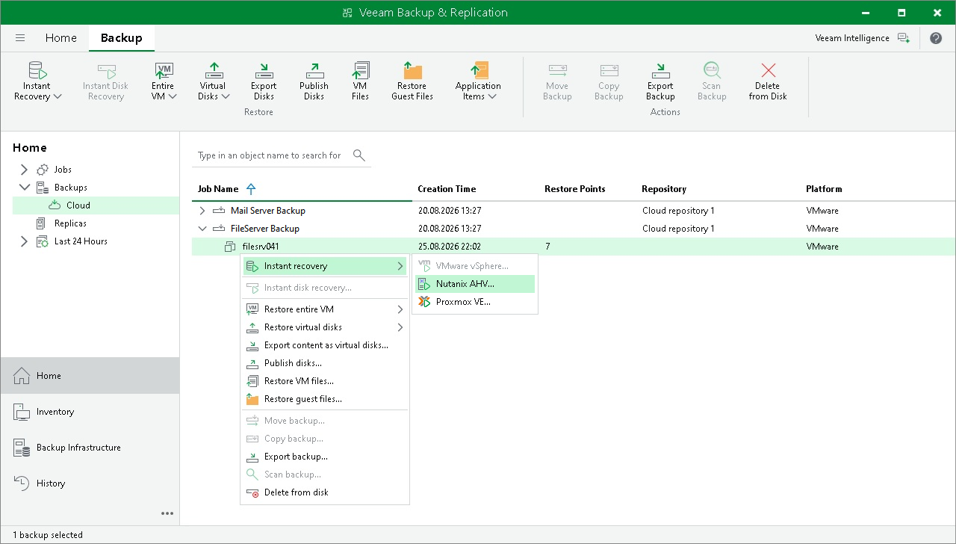Switch to the Home ribbon tab
This screenshot has width=956, height=544.
pos(61,38)
